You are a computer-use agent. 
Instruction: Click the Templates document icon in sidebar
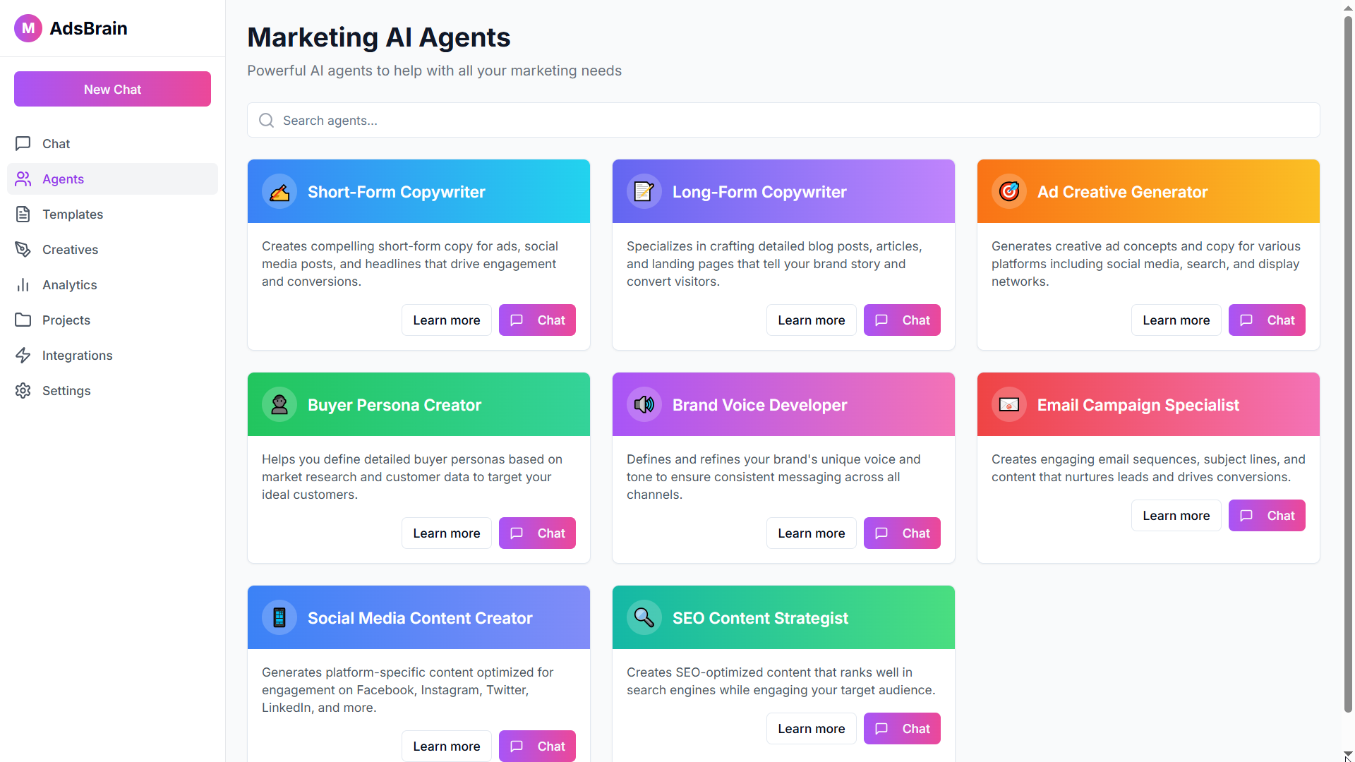coord(23,214)
